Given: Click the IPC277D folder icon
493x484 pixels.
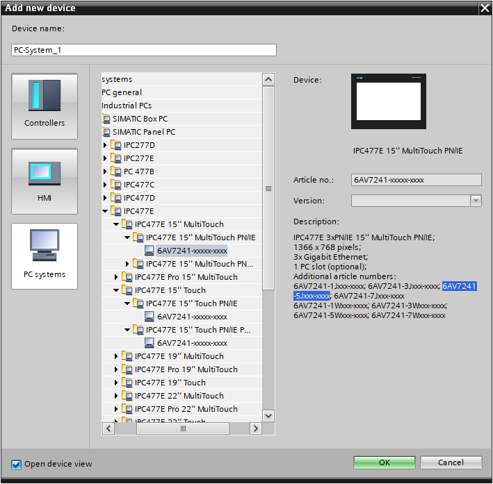Looking at the screenshot, I should [x=115, y=145].
